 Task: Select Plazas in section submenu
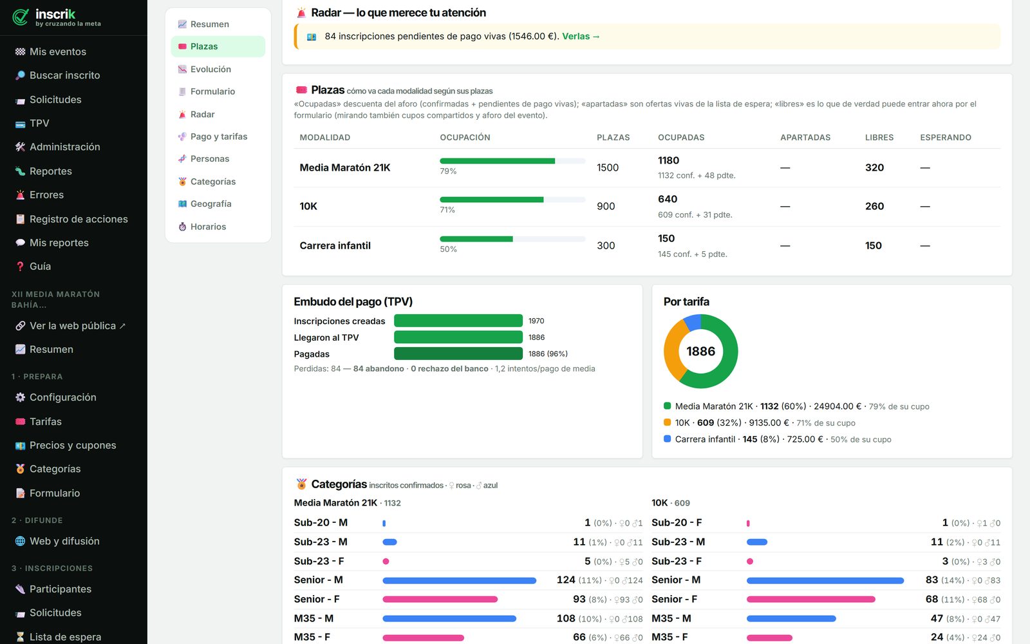[218, 46]
